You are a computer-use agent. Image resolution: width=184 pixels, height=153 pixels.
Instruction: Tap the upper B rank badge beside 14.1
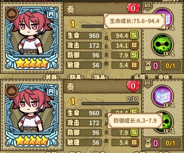click(134, 45)
